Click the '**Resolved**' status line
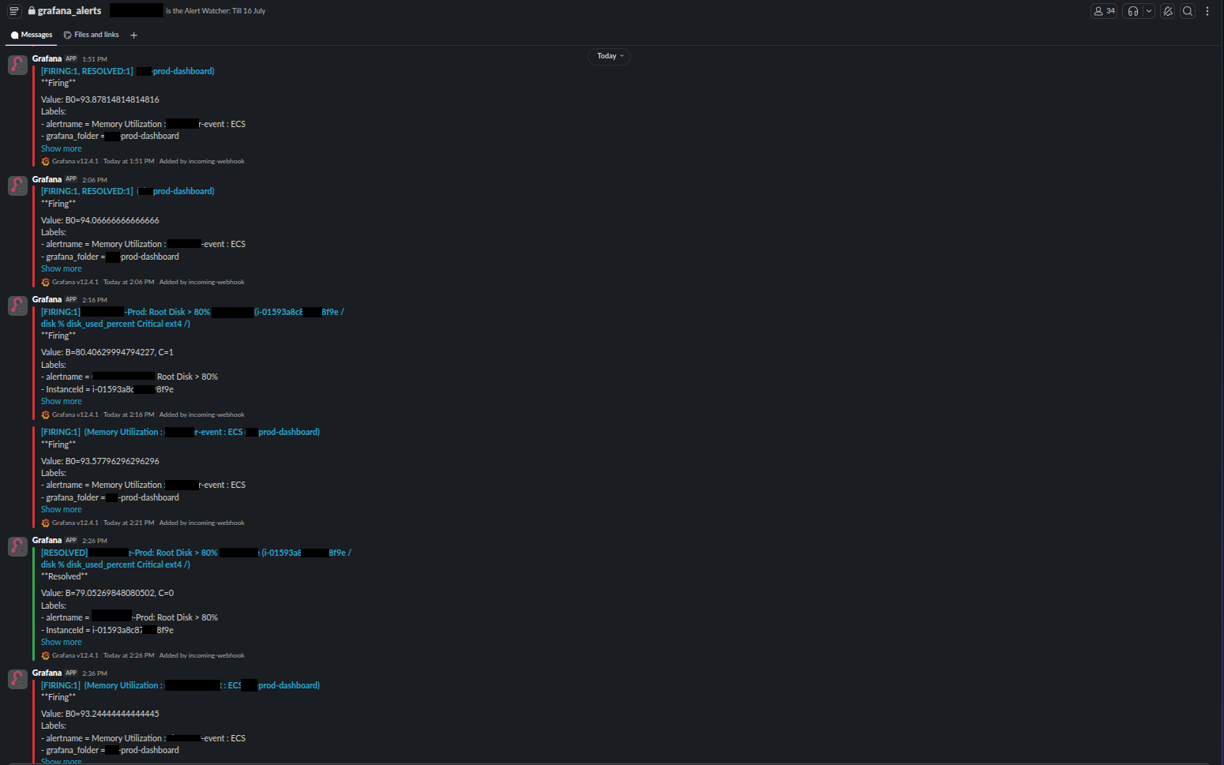 [65, 576]
